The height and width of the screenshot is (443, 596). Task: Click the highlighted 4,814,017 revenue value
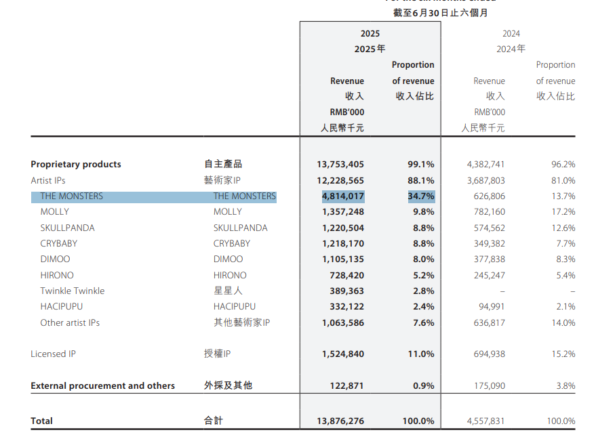coord(342,196)
